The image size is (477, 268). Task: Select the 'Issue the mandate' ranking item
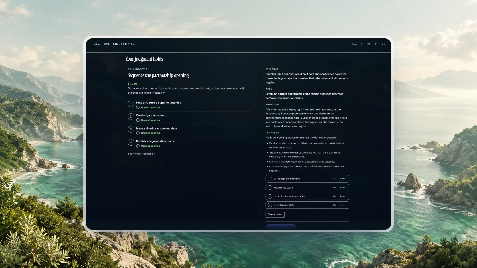point(307,205)
